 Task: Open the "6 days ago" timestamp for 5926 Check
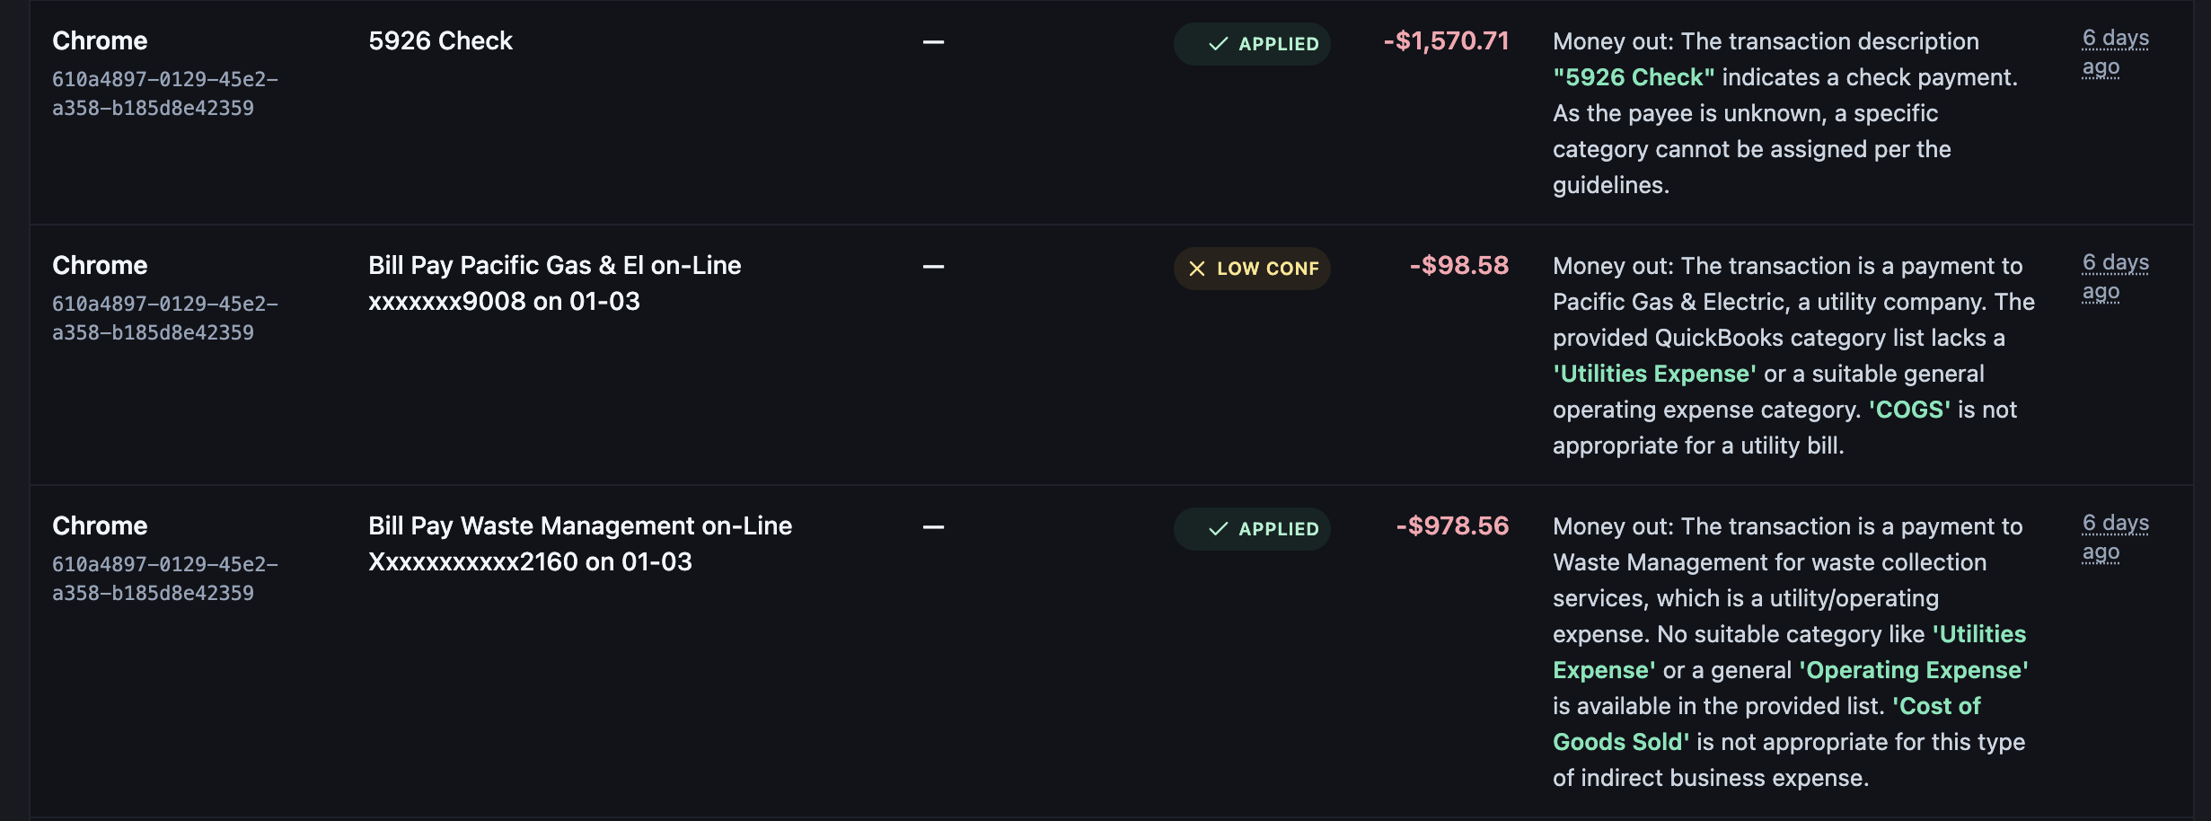pyautogui.click(x=2114, y=52)
